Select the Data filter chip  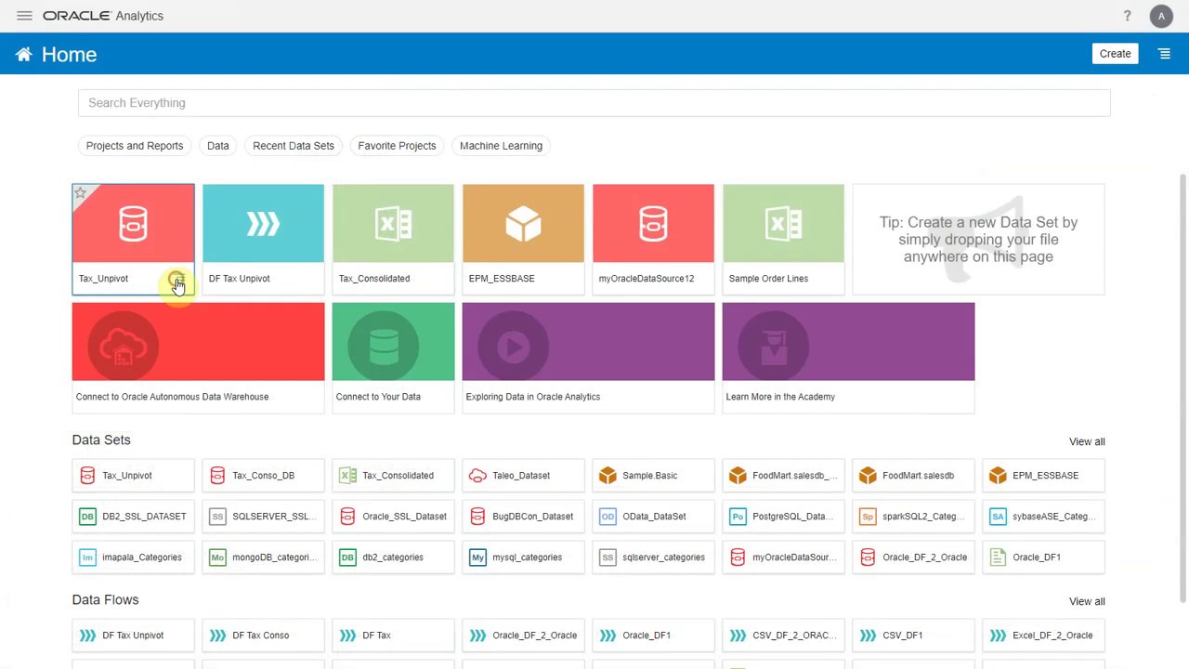click(218, 146)
